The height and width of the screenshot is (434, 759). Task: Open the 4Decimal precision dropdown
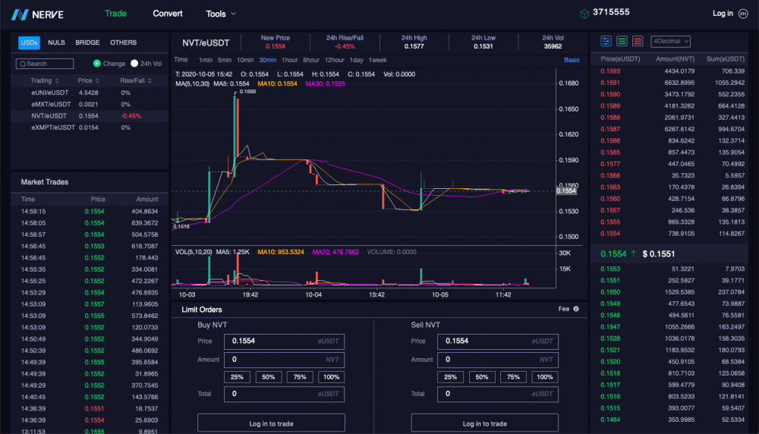[670, 41]
